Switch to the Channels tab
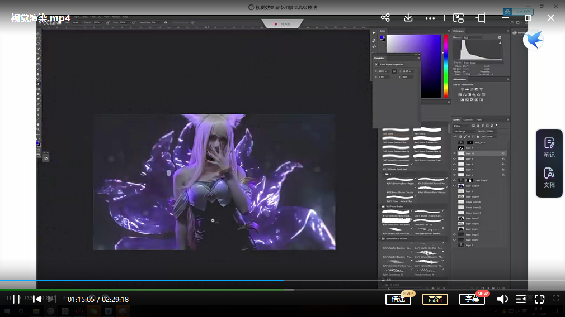 tap(468, 119)
